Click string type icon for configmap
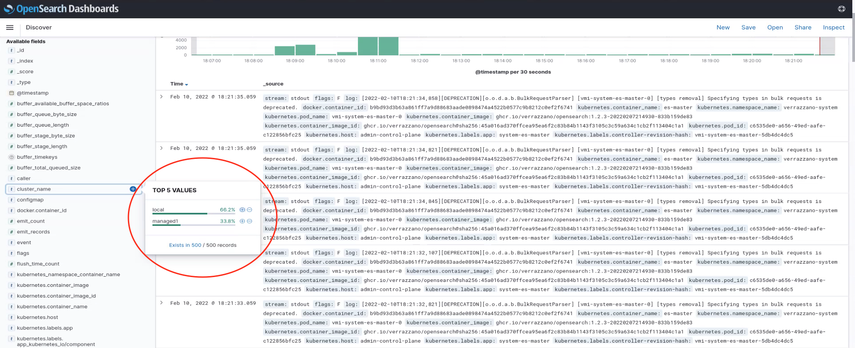The image size is (855, 348). [x=12, y=200]
